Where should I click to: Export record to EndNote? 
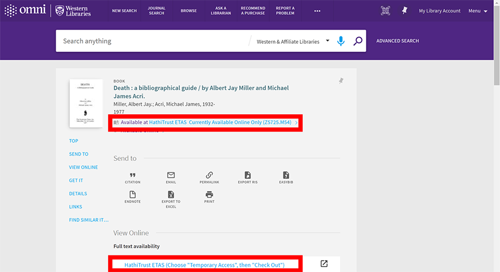coord(132,197)
